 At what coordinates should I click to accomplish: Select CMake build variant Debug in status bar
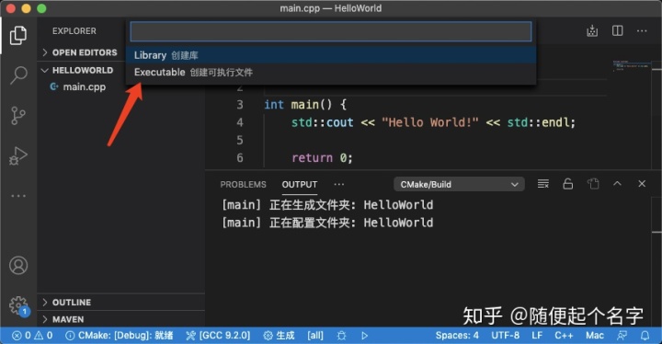point(119,336)
